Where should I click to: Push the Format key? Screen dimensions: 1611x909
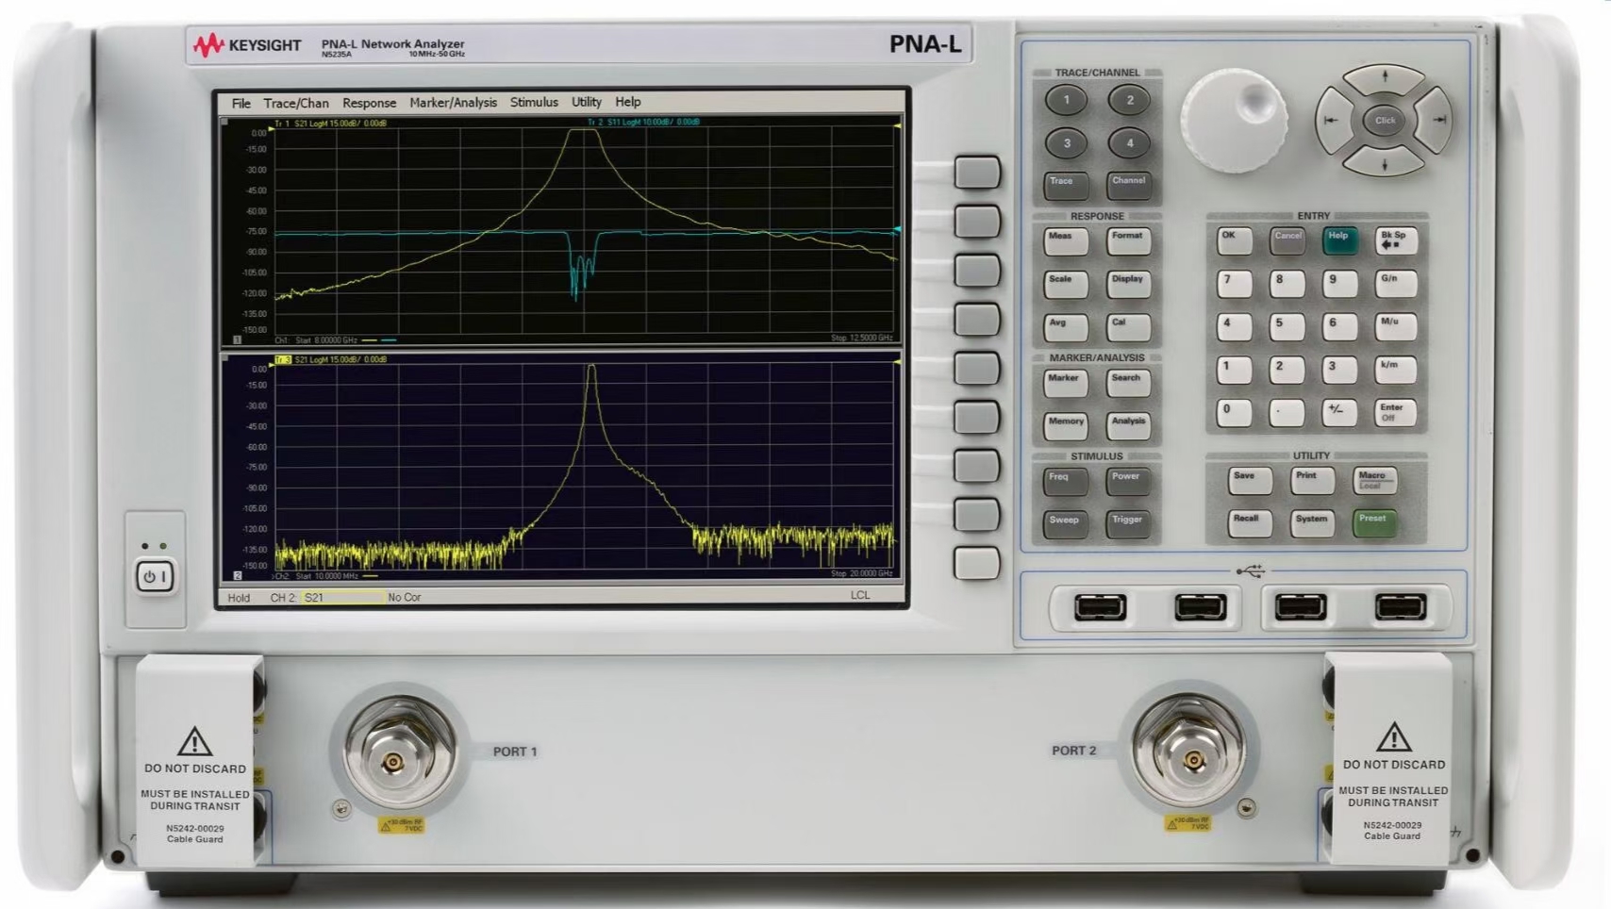1128,241
